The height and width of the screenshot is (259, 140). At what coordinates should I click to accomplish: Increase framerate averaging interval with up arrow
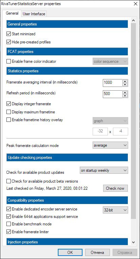click(x=125, y=81)
